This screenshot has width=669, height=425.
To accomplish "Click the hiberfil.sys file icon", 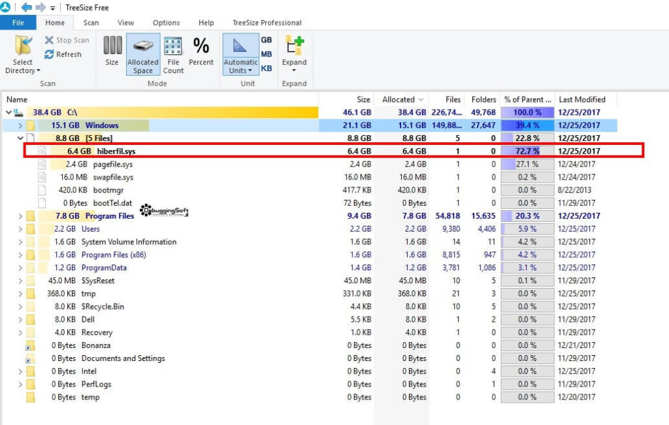I will (x=42, y=151).
